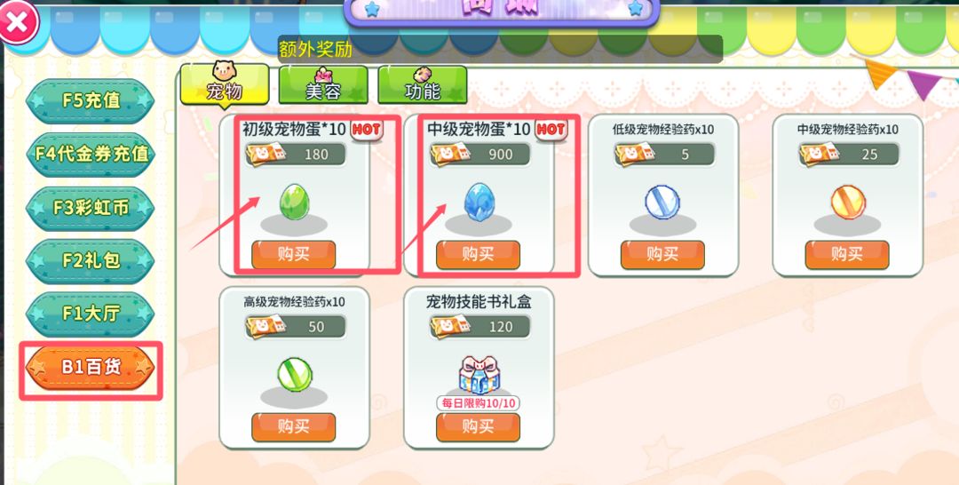Image resolution: width=959 pixels, height=485 pixels.
Task: Select the blue low-level pet EXP pill
Action: pos(662,203)
